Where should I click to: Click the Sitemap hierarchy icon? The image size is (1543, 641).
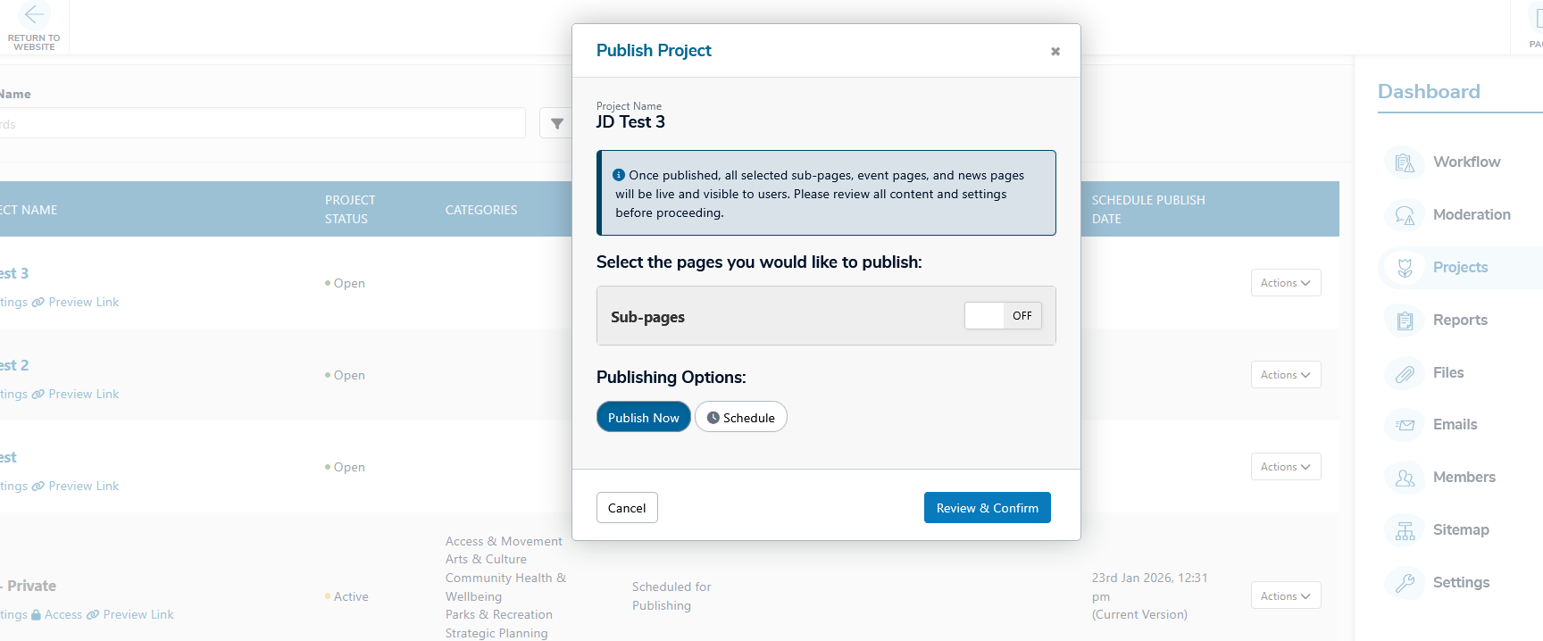pos(1405,530)
